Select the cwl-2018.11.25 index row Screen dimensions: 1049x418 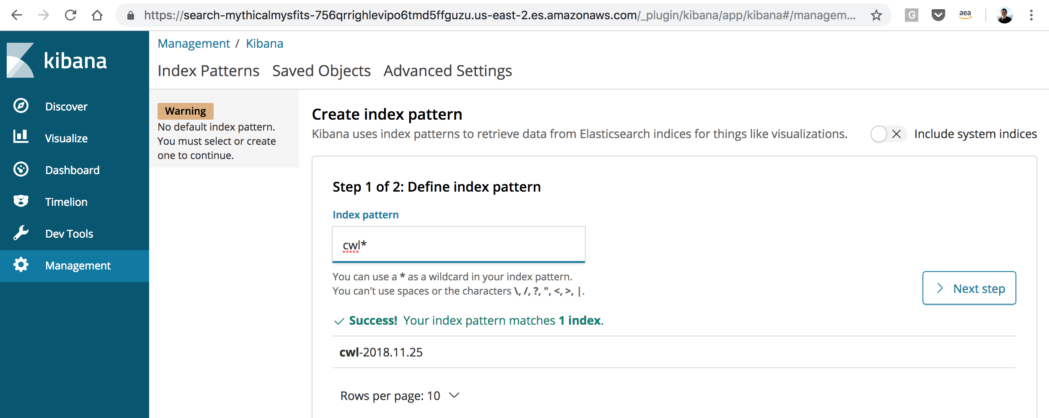[674, 352]
